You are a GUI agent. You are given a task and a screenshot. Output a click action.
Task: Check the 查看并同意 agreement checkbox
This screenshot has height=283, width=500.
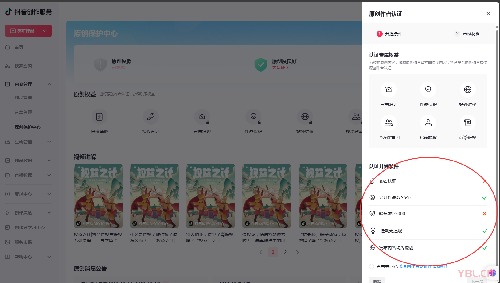click(372, 266)
